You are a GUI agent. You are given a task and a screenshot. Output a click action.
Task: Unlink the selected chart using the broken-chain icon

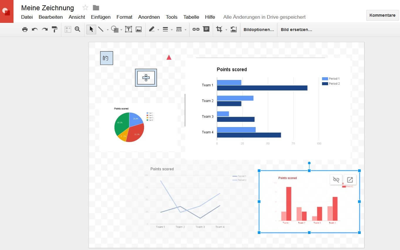[336, 180]
